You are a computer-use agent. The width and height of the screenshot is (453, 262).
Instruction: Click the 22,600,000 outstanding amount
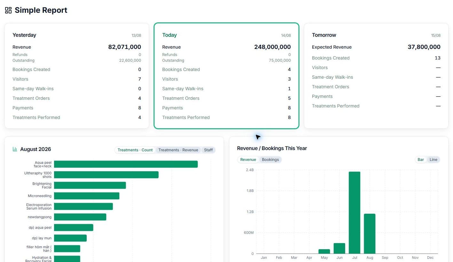(130, 60)
